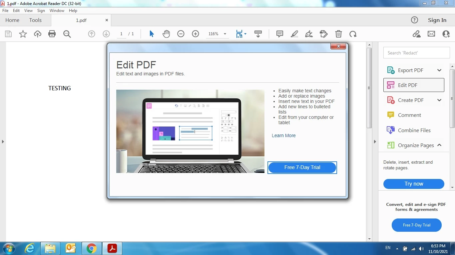The width and height of the screenshot is (455, 255).
Task: Add a sticky note comment
Action: point(280,34)
